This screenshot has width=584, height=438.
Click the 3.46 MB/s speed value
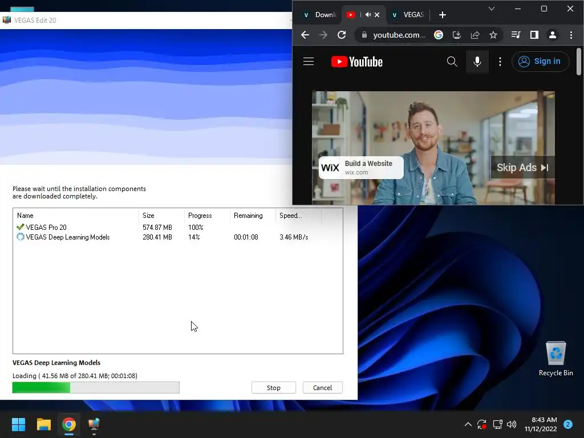(294, 237)
